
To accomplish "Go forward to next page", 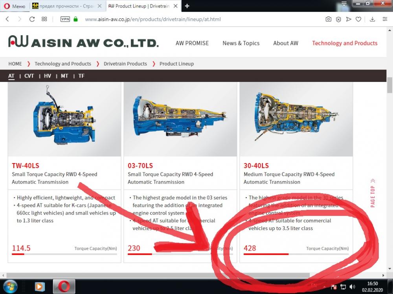I will point(20,19).
